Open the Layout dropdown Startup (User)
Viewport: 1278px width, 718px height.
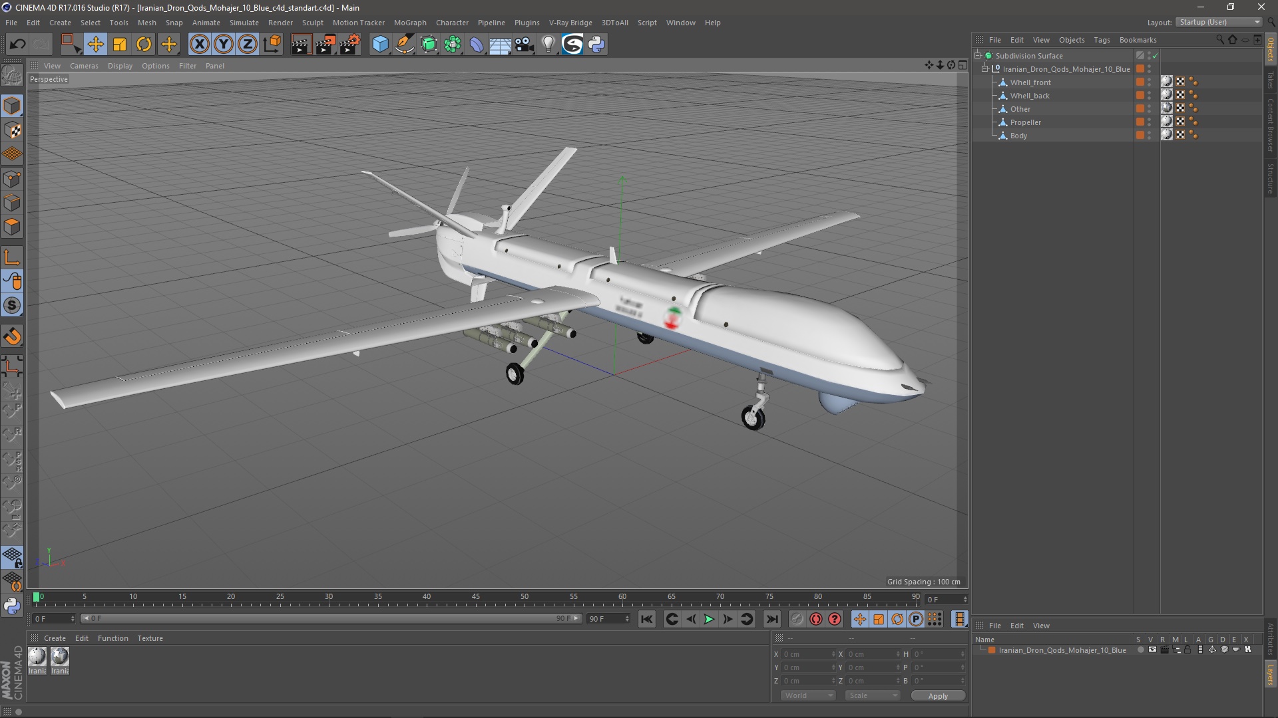click(1219, 22)
